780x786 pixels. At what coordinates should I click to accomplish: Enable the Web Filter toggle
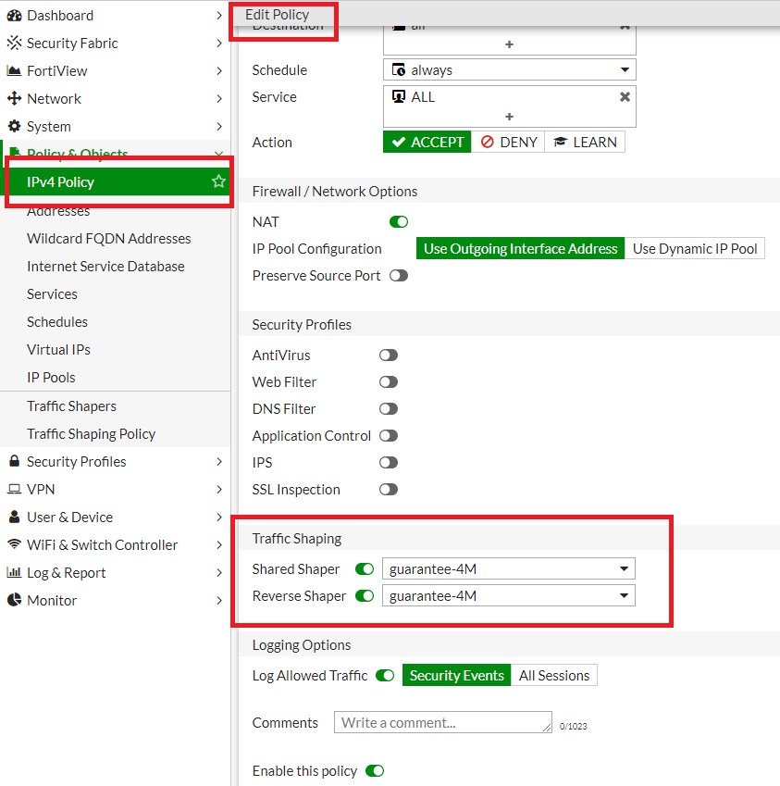(x=389, y=382)
